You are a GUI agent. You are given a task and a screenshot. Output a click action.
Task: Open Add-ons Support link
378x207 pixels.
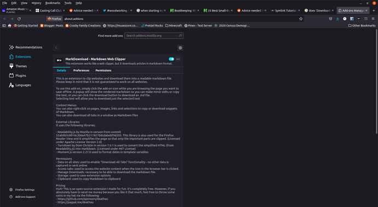pyautogui.click(x=22, y=197)
